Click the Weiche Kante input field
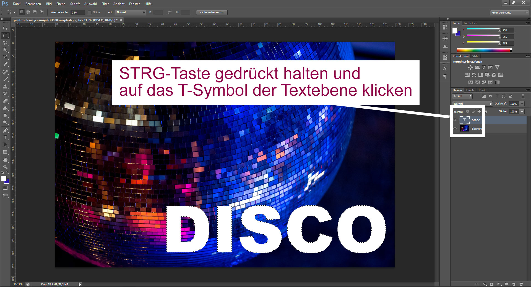531x287 pixels. coord(77,12)
